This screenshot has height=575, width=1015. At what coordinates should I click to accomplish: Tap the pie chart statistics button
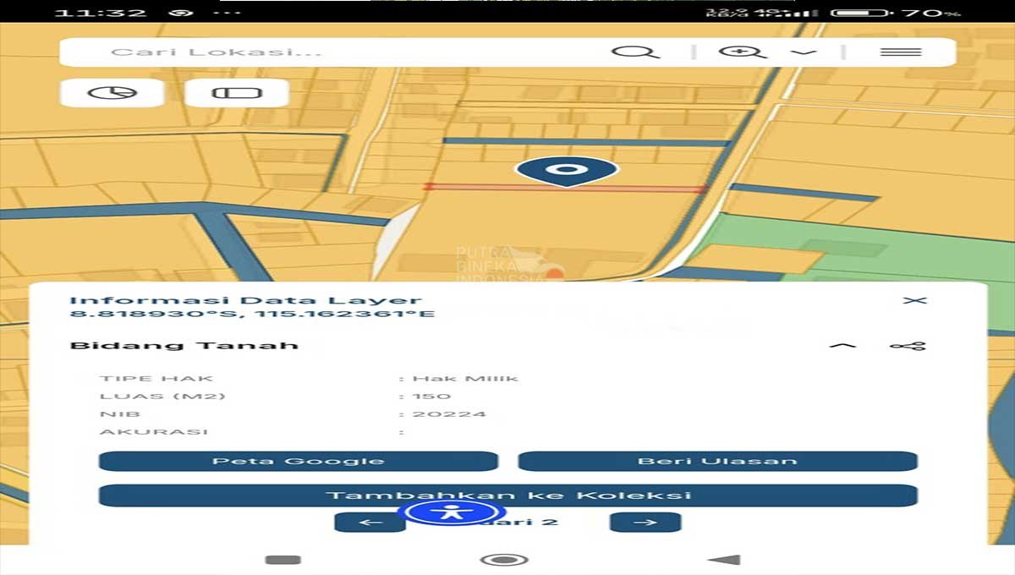(x=112, y=92)
